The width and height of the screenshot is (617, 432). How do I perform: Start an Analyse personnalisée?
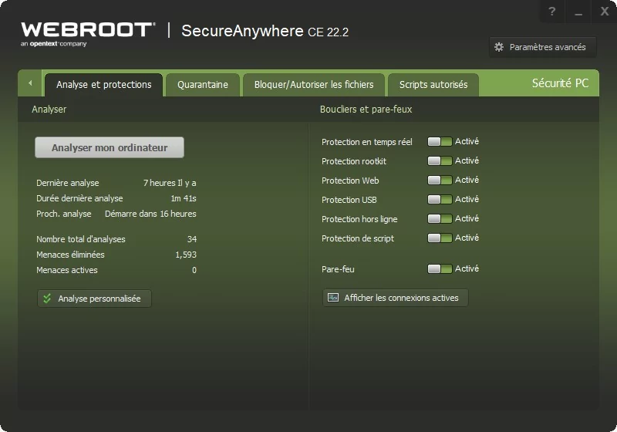[94, 299]
